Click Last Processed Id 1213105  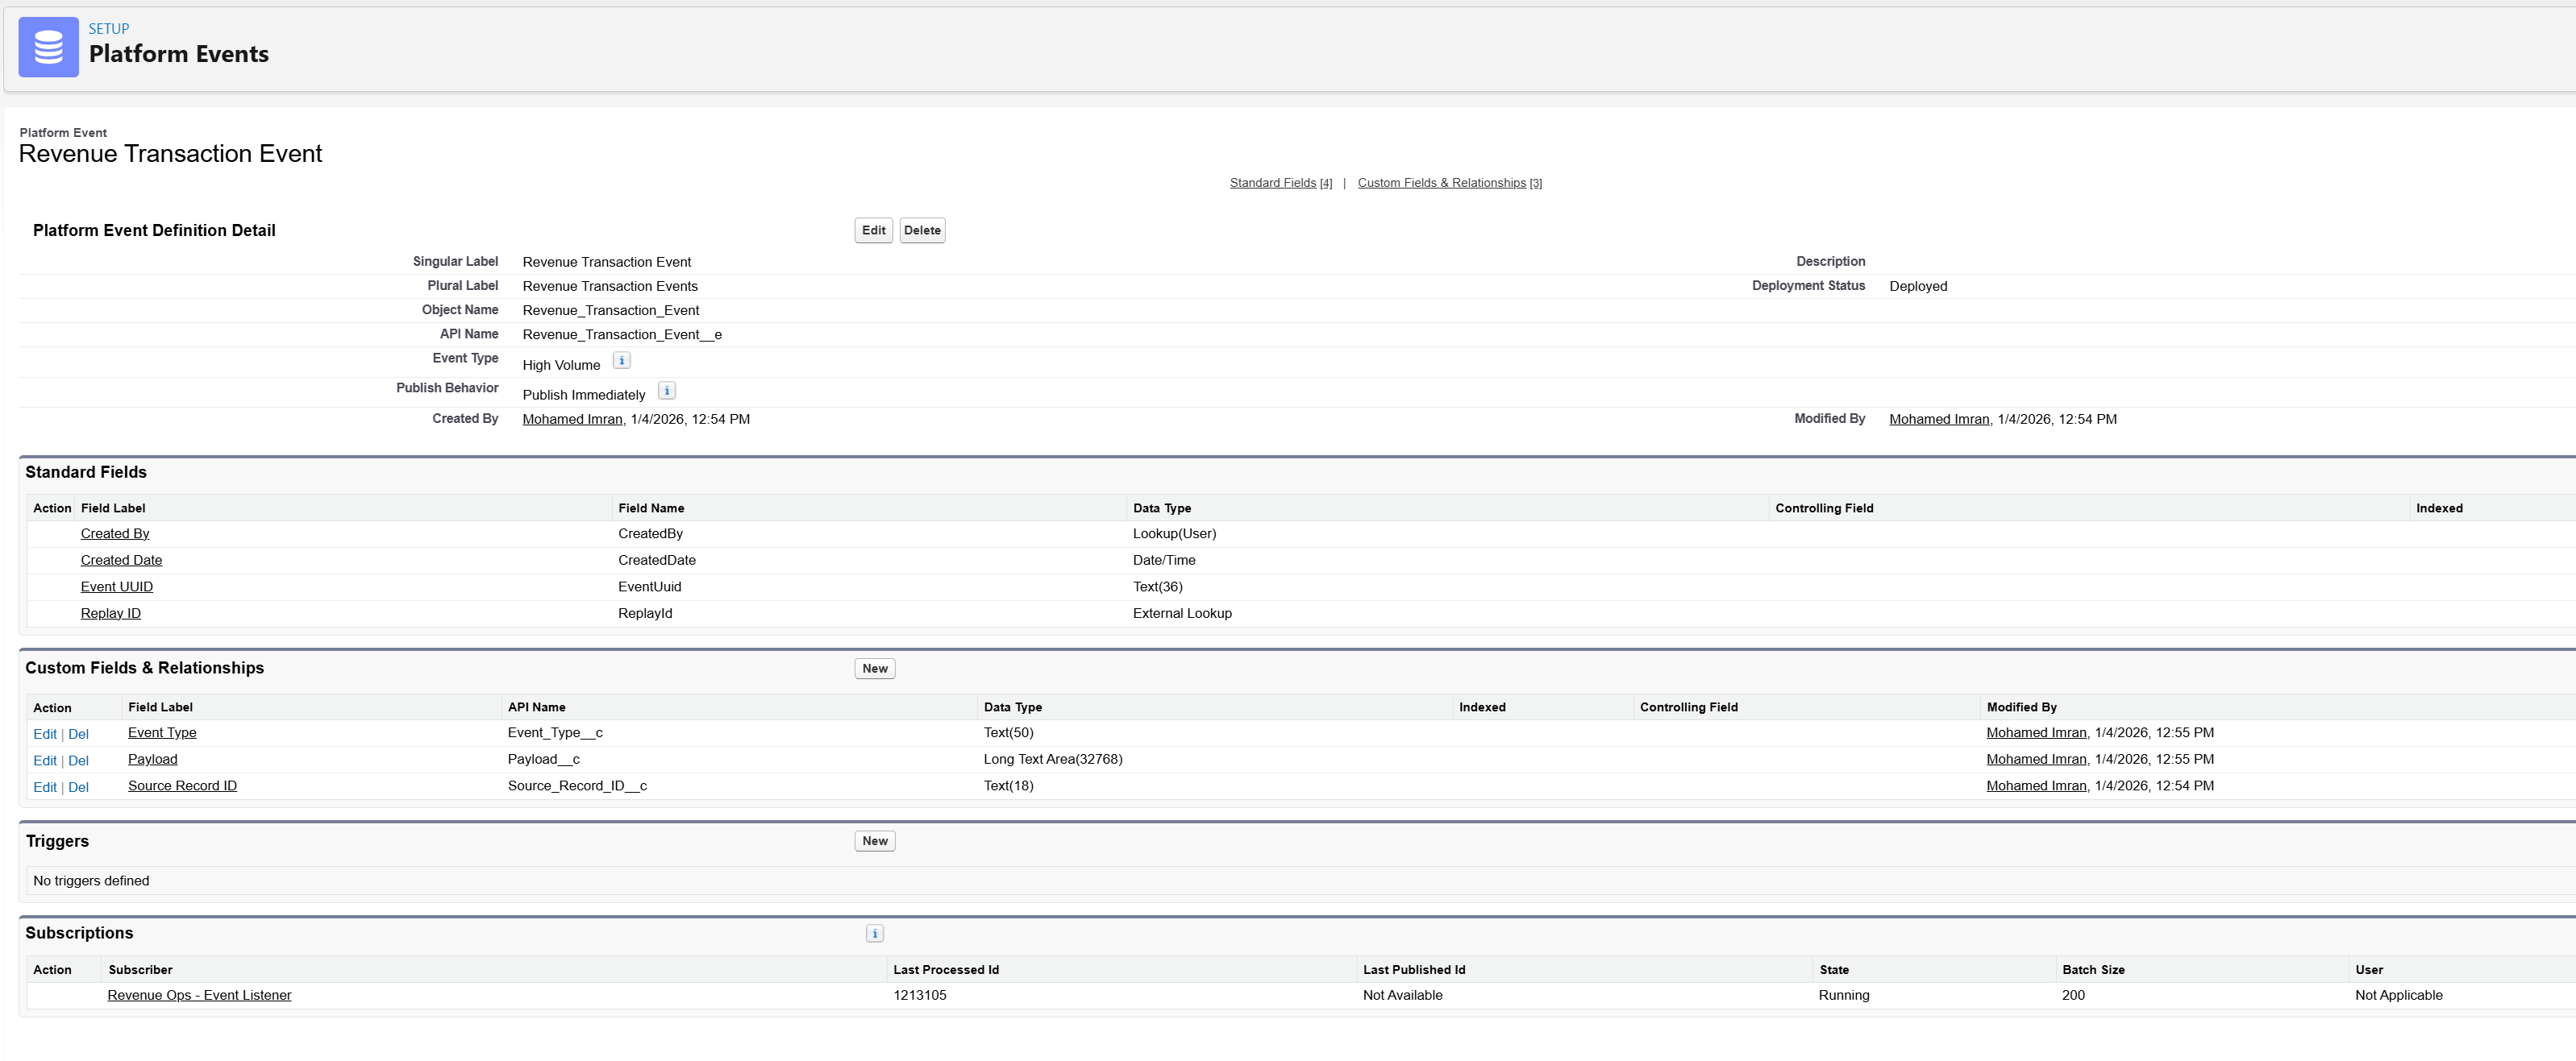(x=920, y=996)
